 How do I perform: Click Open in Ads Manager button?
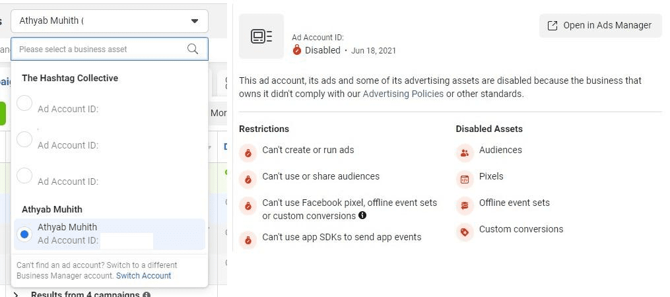pyautogui.click(x=600, y=26)
